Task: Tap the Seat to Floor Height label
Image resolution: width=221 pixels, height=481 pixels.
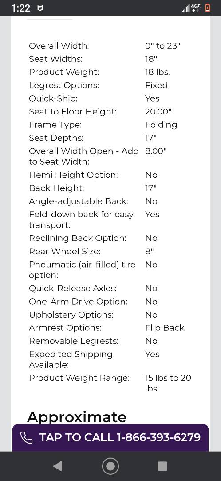Action: [73, 112]
